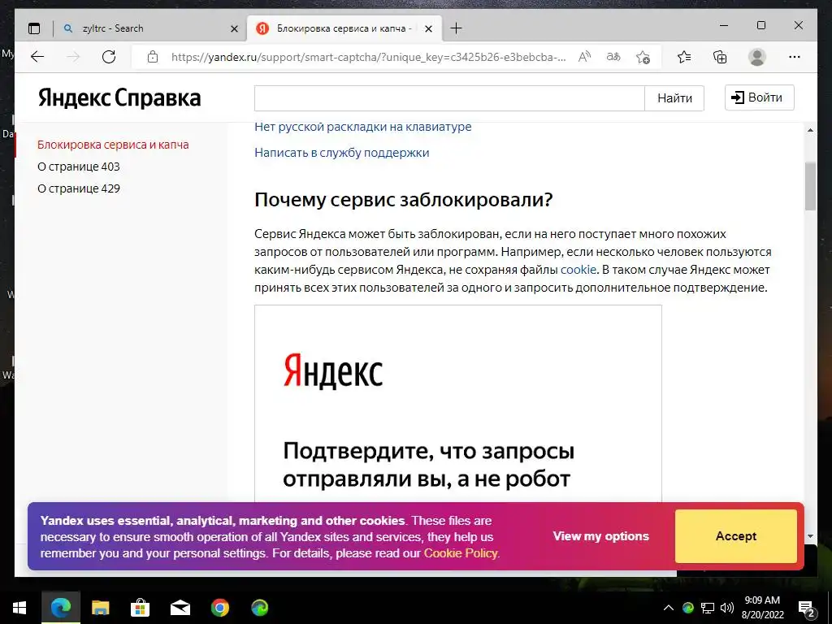Add this page to favorites
The width and height of the screenshot is (832, 624).
click(x=643, y=57)
